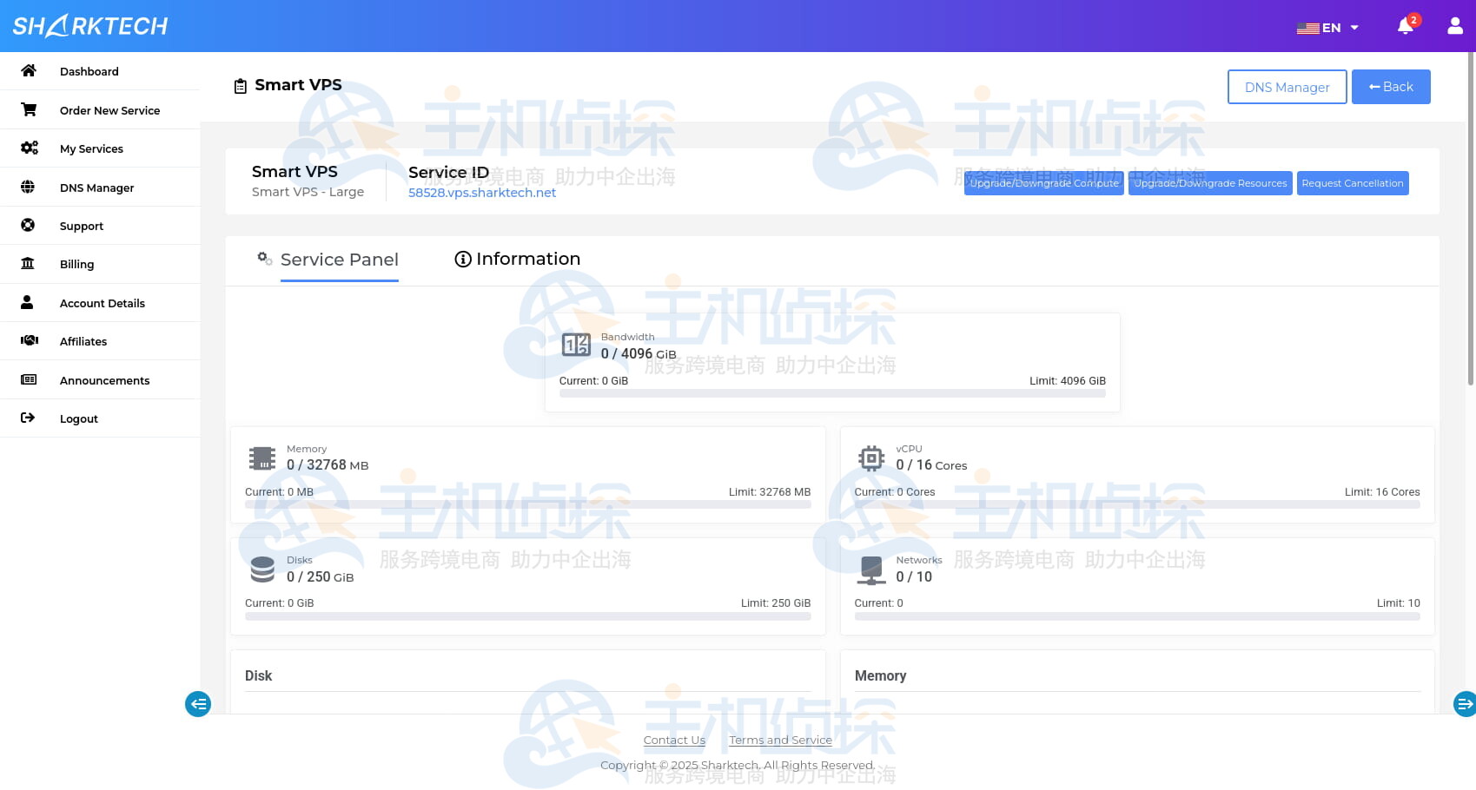Click Request Cancellation button

click(1353, 183)
